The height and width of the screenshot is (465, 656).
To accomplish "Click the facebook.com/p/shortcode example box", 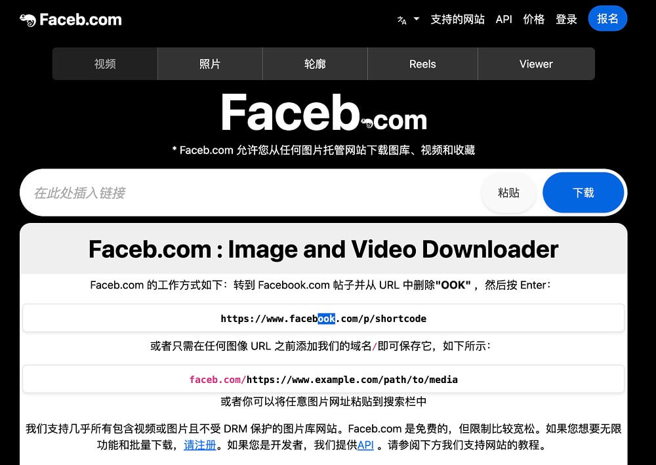I will pos(323,318).
